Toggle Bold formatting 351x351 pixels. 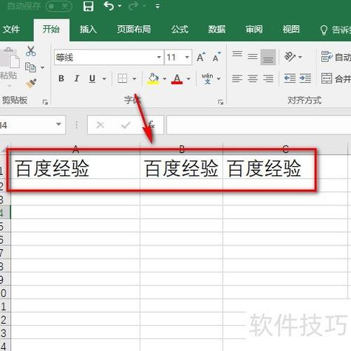61,78
